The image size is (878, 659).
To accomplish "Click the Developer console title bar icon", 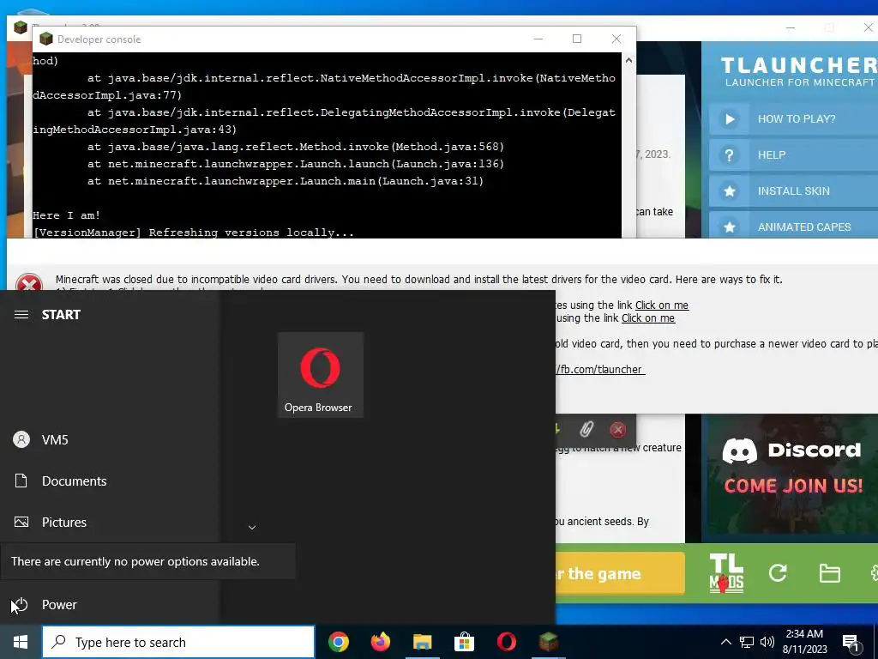I will [46, 39].
